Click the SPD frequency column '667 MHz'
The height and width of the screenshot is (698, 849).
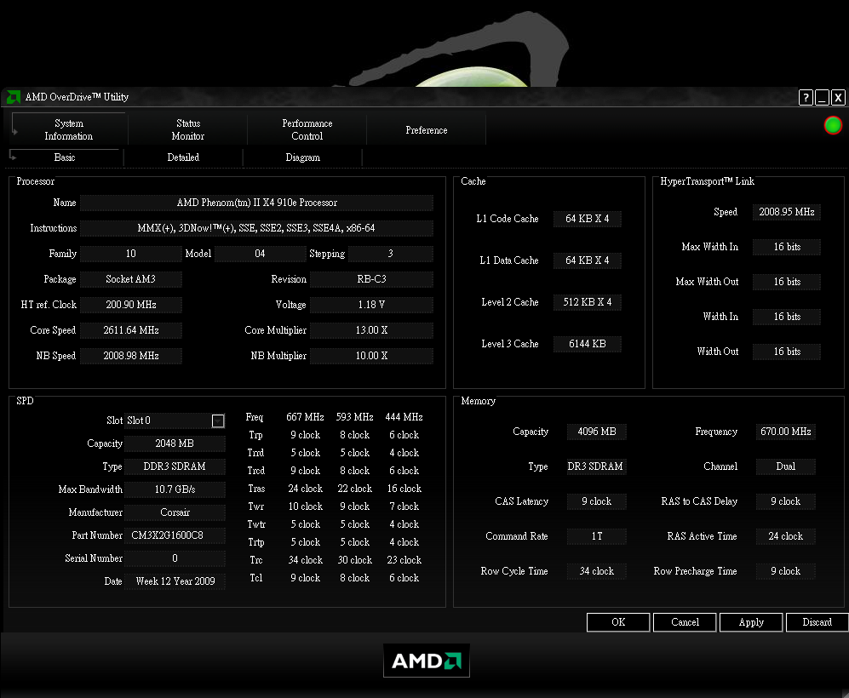305,417
